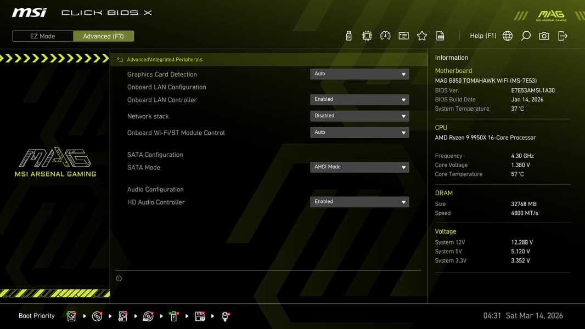Click the Advanced\Integrated Peripherals breadcrumb path
This screenshot has width=585, height=329.
click(x=165, y=60)
